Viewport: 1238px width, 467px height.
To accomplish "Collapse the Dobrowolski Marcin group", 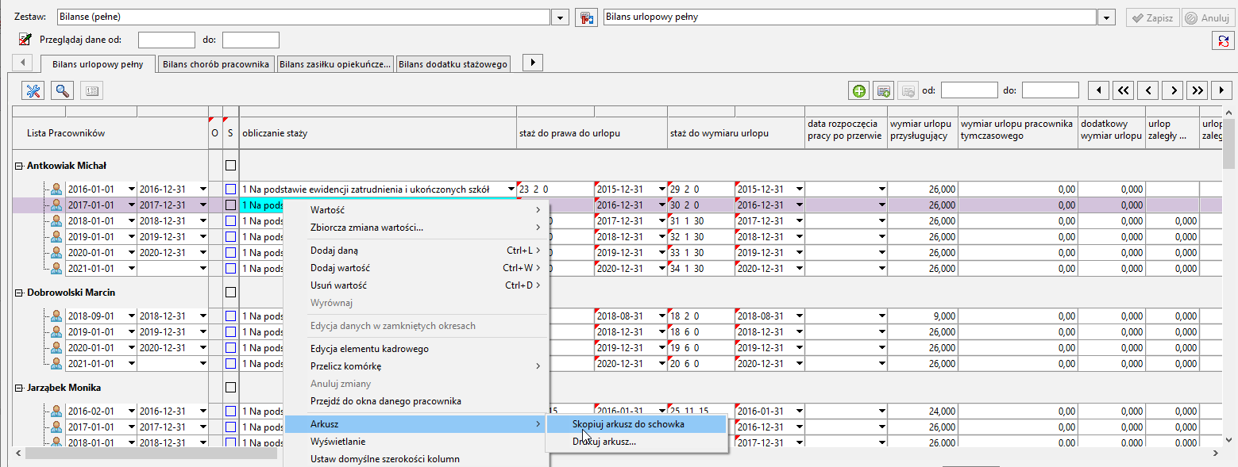I will [x=19, y=293].
